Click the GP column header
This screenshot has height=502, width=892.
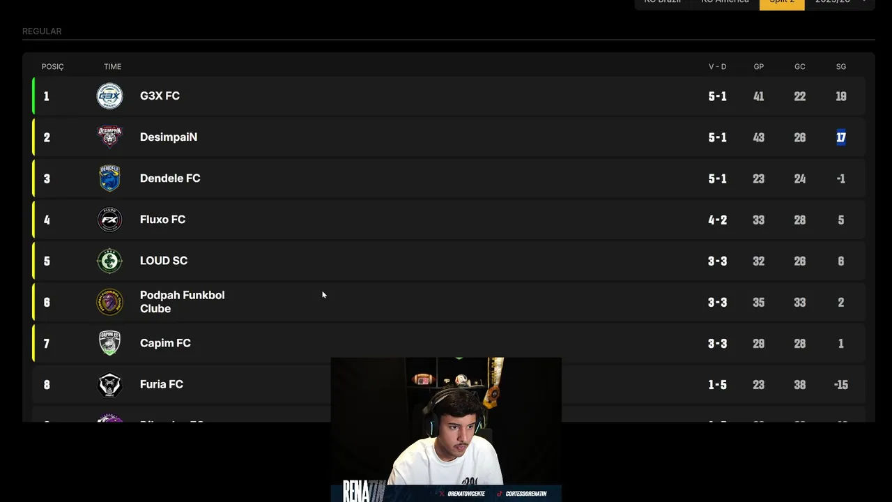(759, 67)
